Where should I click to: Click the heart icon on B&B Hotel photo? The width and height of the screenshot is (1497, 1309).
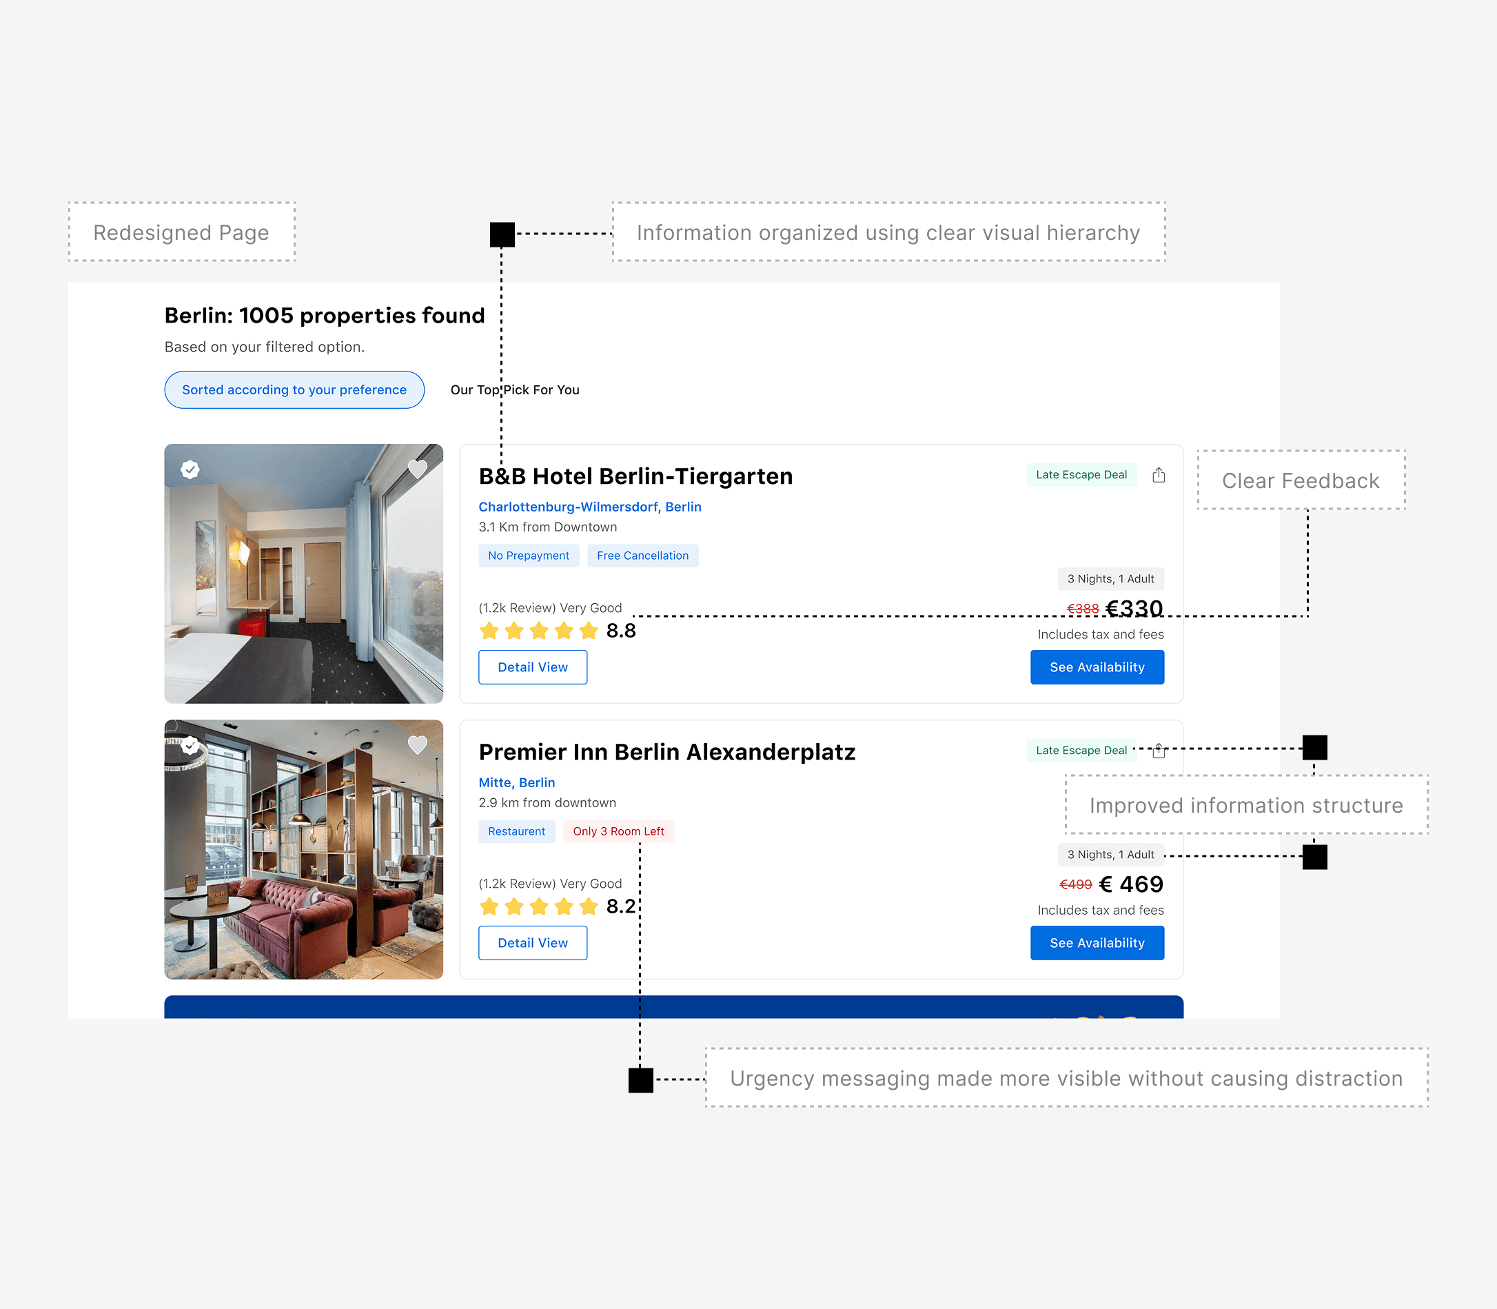point(417,468)
